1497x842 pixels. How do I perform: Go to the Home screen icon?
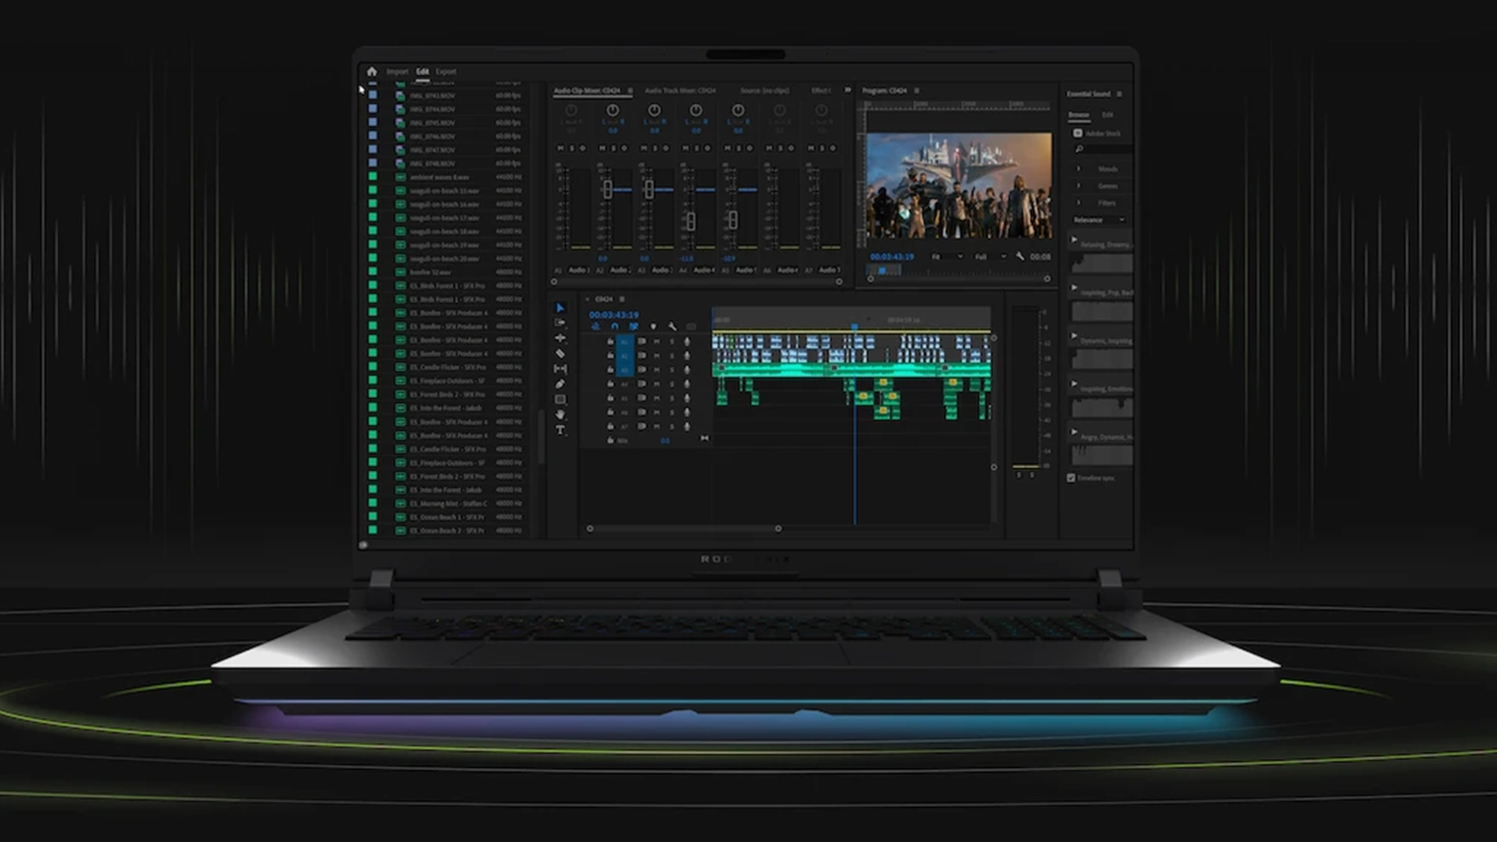371,72
